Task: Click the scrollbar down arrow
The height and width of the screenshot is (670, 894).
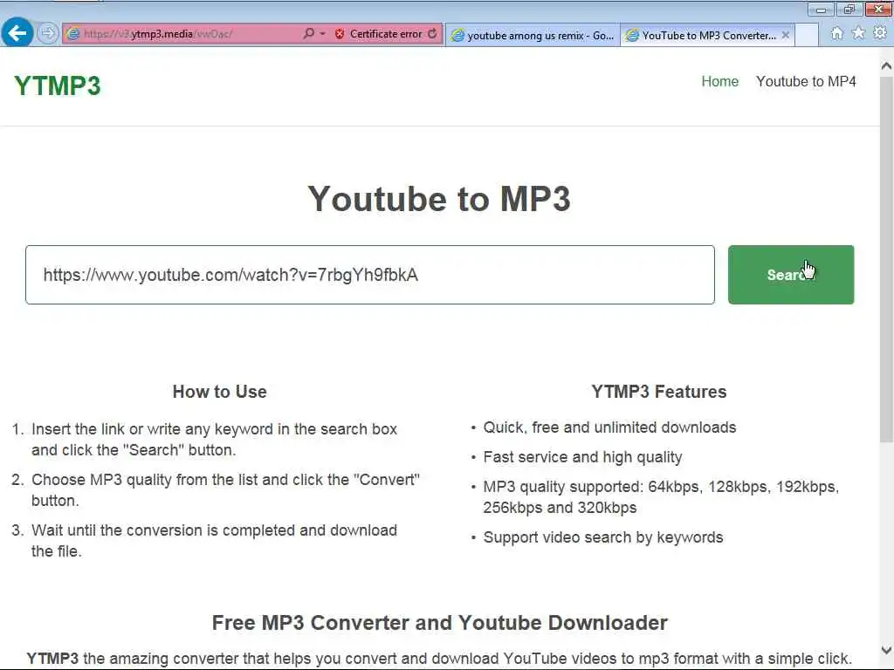Action: [x=886, y=650]
